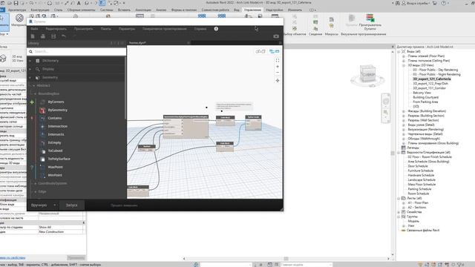
Task: Expand the Edge library group
Action: coord(36,191)
